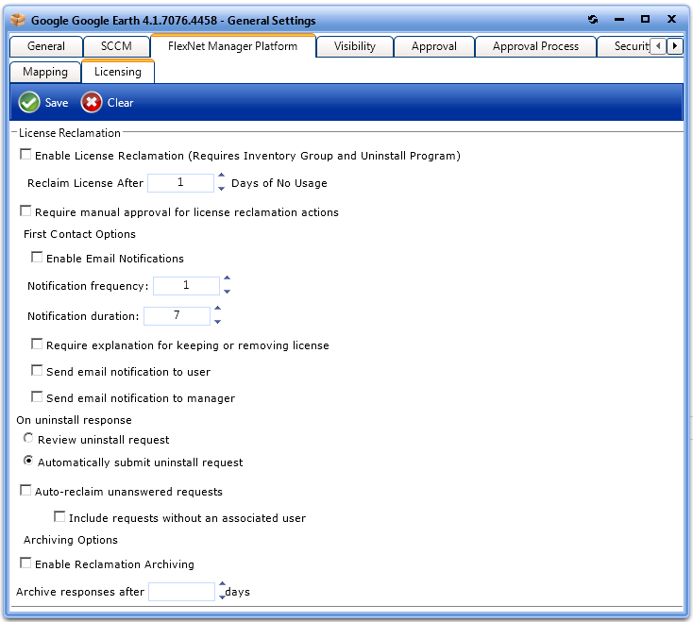Increase Notification duration value

pos(217,309)
